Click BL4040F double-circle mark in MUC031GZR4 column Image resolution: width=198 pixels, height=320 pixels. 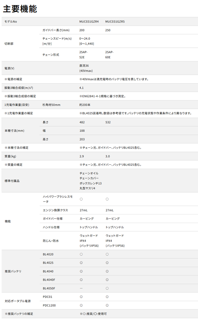[x=81, y=280]
